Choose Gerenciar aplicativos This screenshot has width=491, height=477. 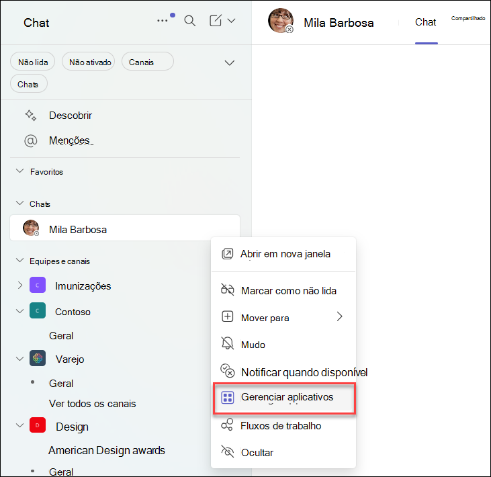(x=283, y=398)
